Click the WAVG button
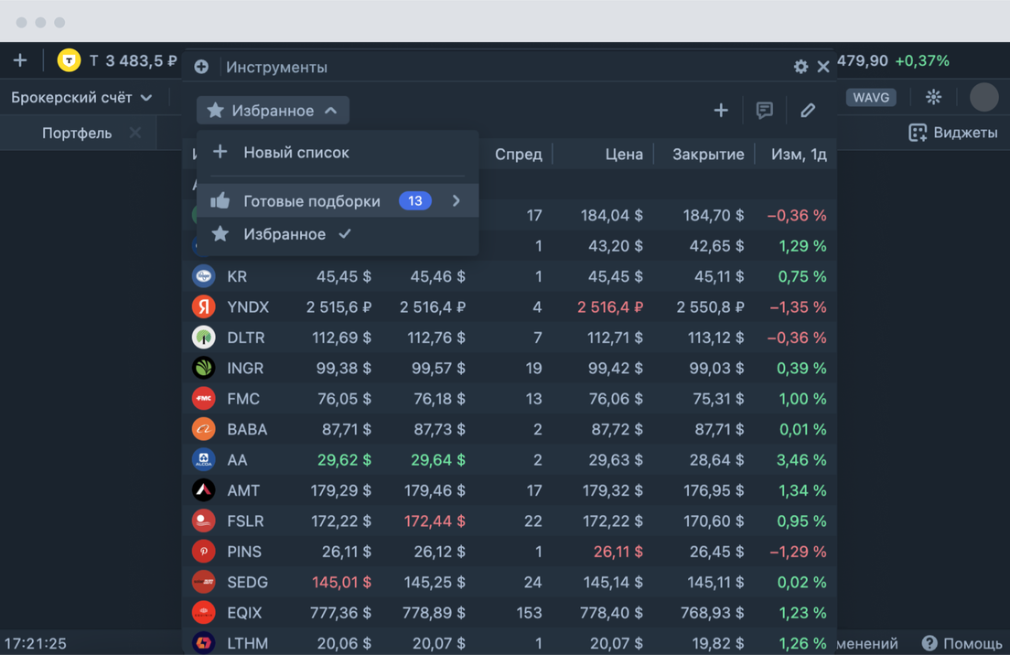 pyautogui.click(x=871, y=97)
